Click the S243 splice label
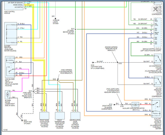Screen dimensions: 165x135 click(x=54, y=79)
